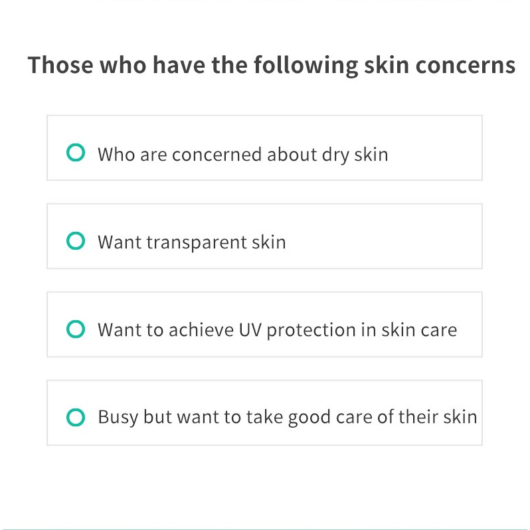The width and height of the screenshot is (530, 530).
Task: Click the text 'Want transparent skin'
Action: (x=192, y=242)
